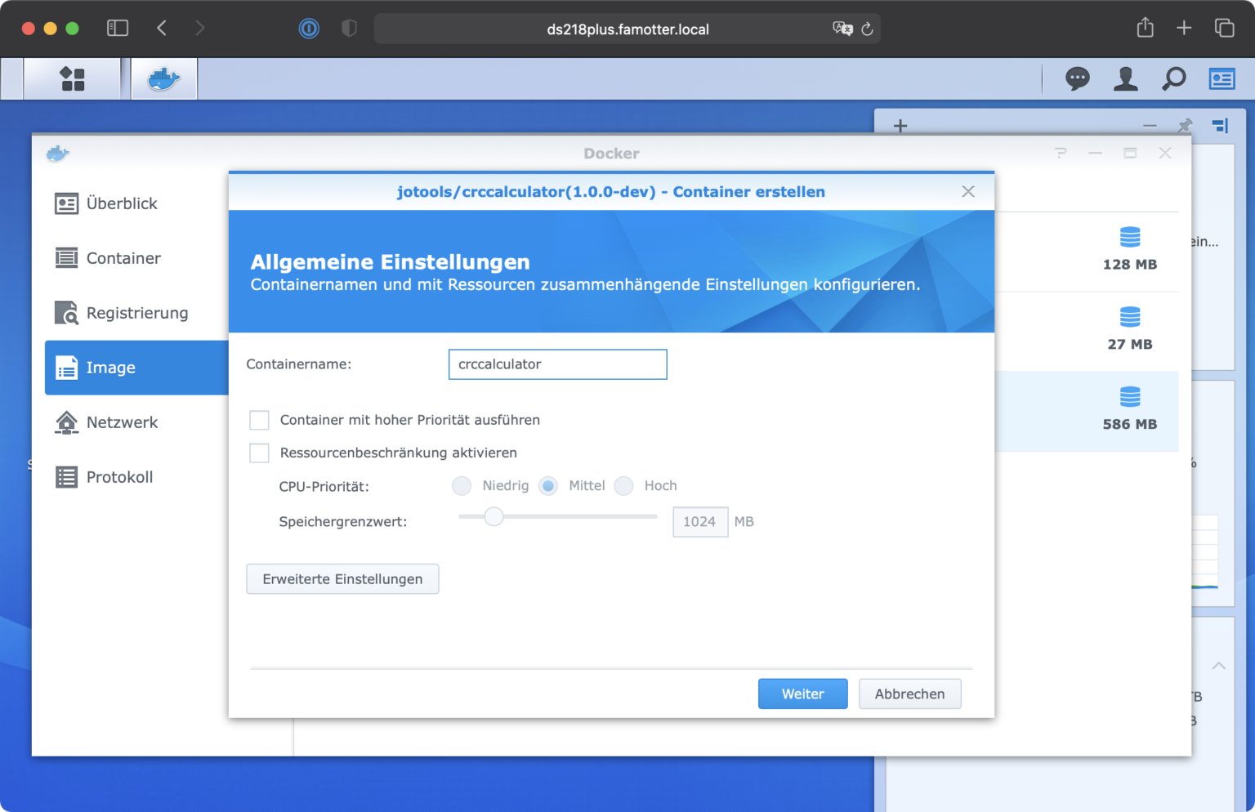Enable Ressourcenbeschränkung aktivieren
Image resolution: width=1255 pixels, height=812 pixels.
point(259,453)
